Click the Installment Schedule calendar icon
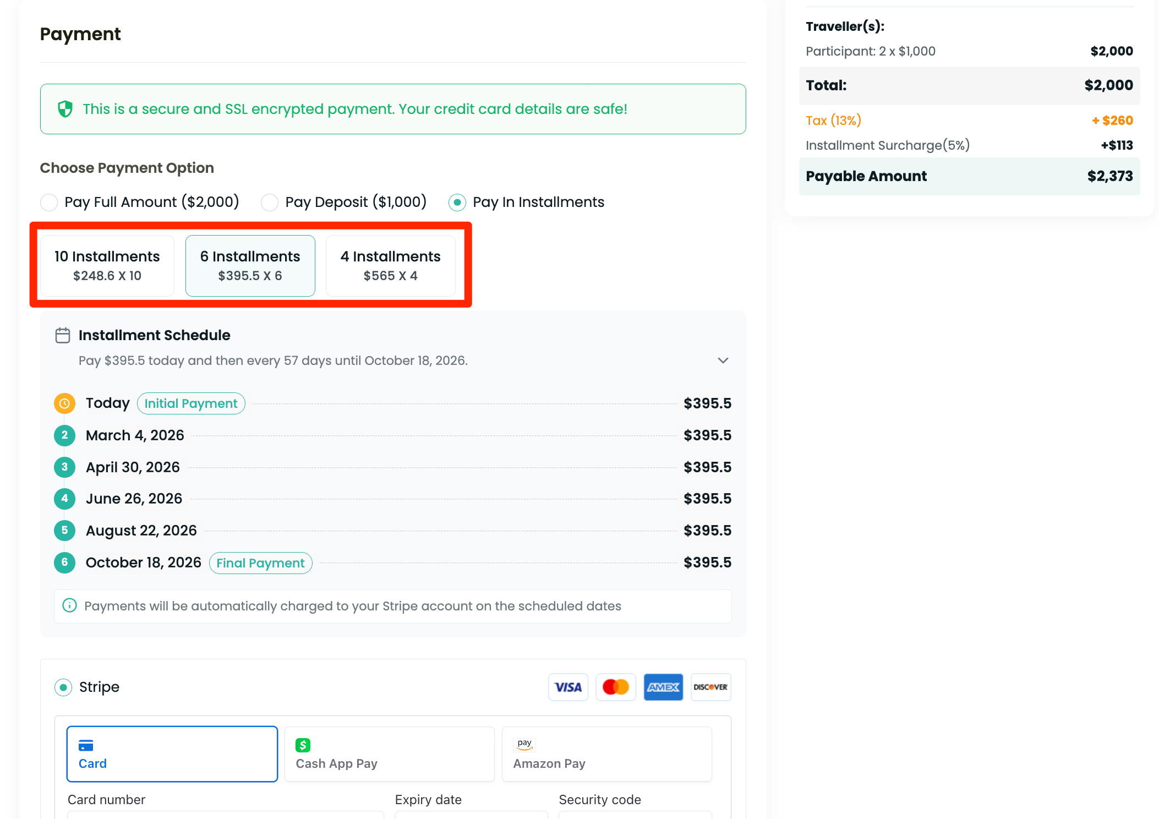The height and width of the screenshot is (819, 1159). coord(63,335)
